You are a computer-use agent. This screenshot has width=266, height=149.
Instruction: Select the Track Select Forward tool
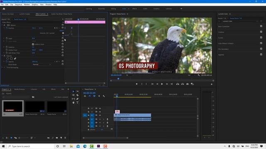tap(78, 91)
